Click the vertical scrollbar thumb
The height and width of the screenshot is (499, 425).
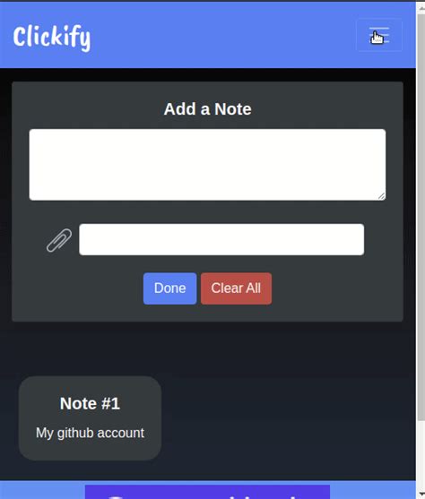[x=421, y=217]
